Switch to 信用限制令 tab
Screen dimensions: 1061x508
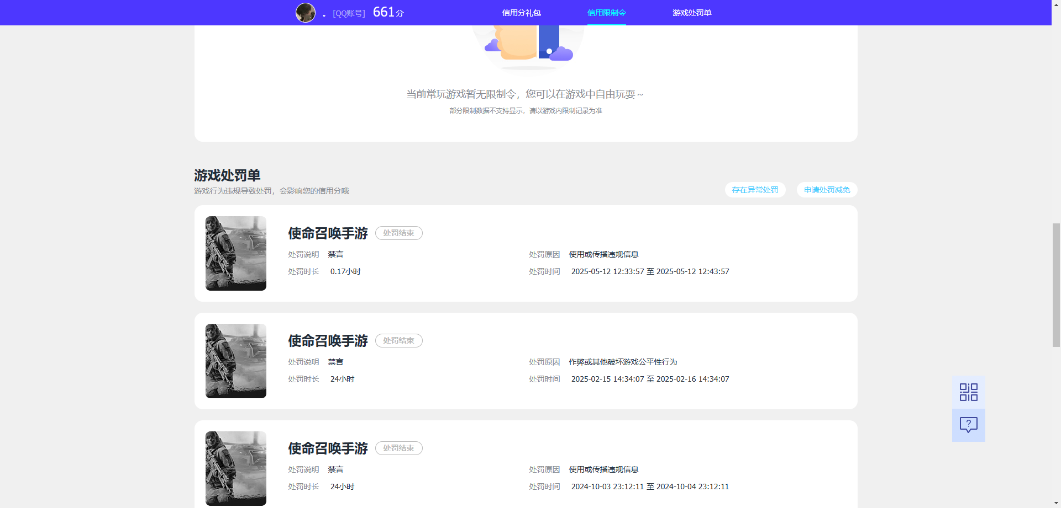606,13
